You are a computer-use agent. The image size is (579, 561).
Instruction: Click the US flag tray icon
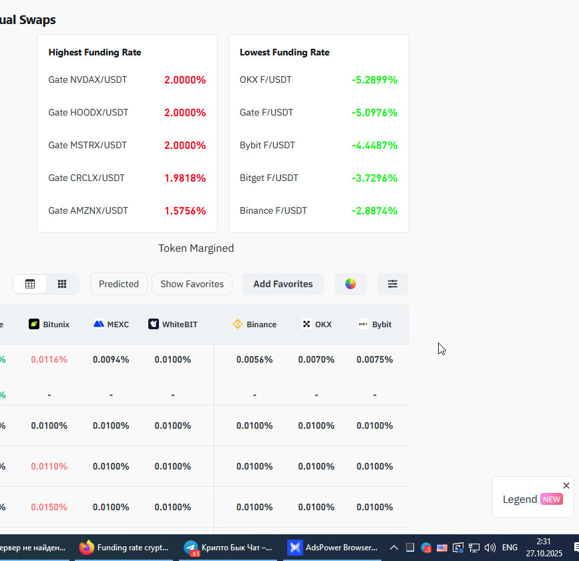point(442,548)
